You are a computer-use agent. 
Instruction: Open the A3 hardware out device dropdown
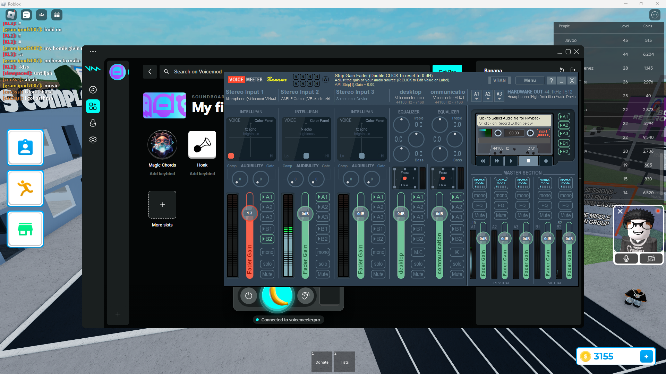(499, 96)
